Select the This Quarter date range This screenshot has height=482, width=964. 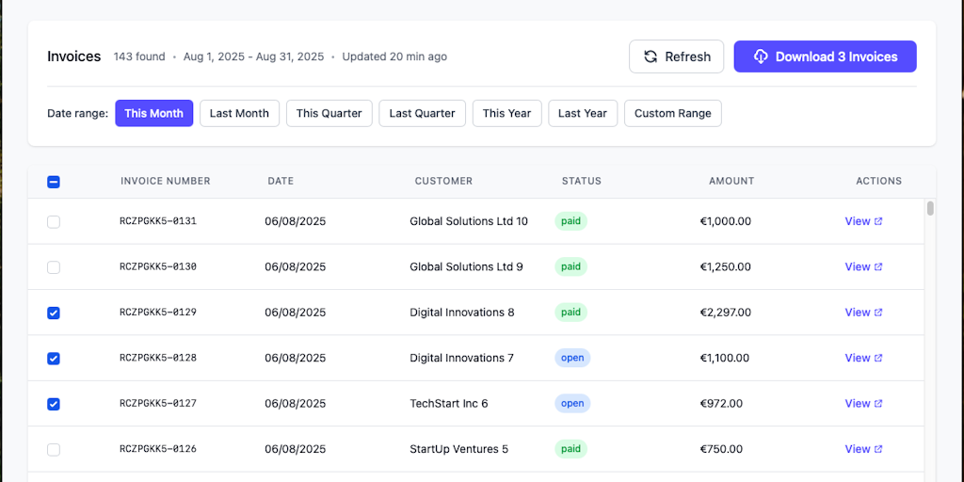[x=329, y=113]
